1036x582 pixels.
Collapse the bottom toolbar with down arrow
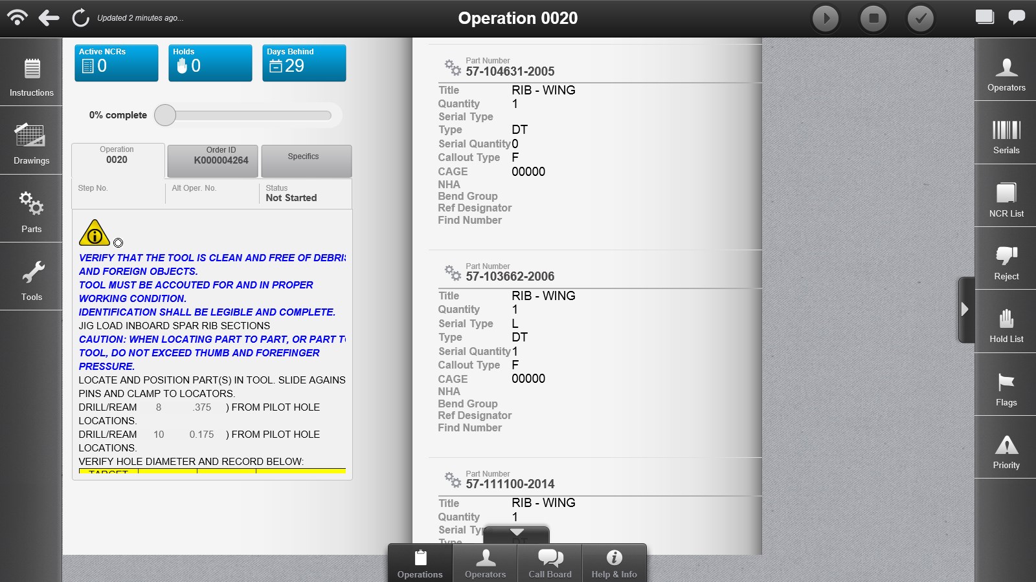(x=516, y=533)
